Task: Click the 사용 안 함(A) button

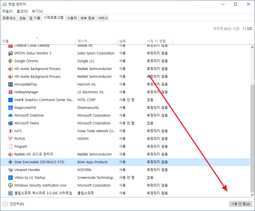Action: pyautogui.click(x=241, y=204)
